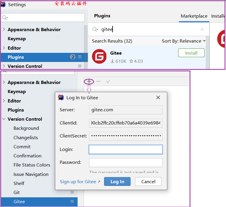This screenshot has height=207, width=226.
Task: Click the 4.03 star rating
Action: click(136, 61)
